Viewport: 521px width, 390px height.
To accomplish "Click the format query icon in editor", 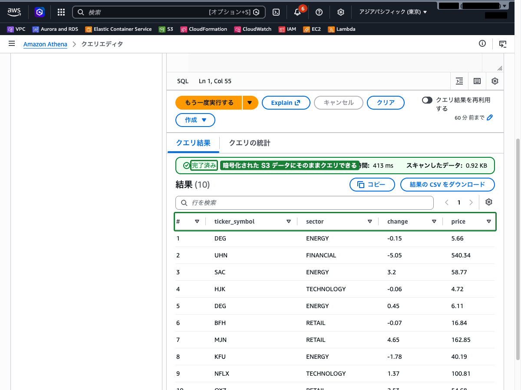I will tap(459, 81).
